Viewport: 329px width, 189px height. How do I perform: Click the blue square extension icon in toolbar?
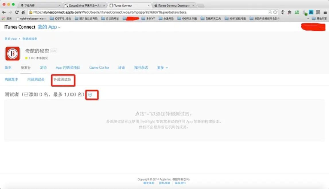click(x=311, y=12)
